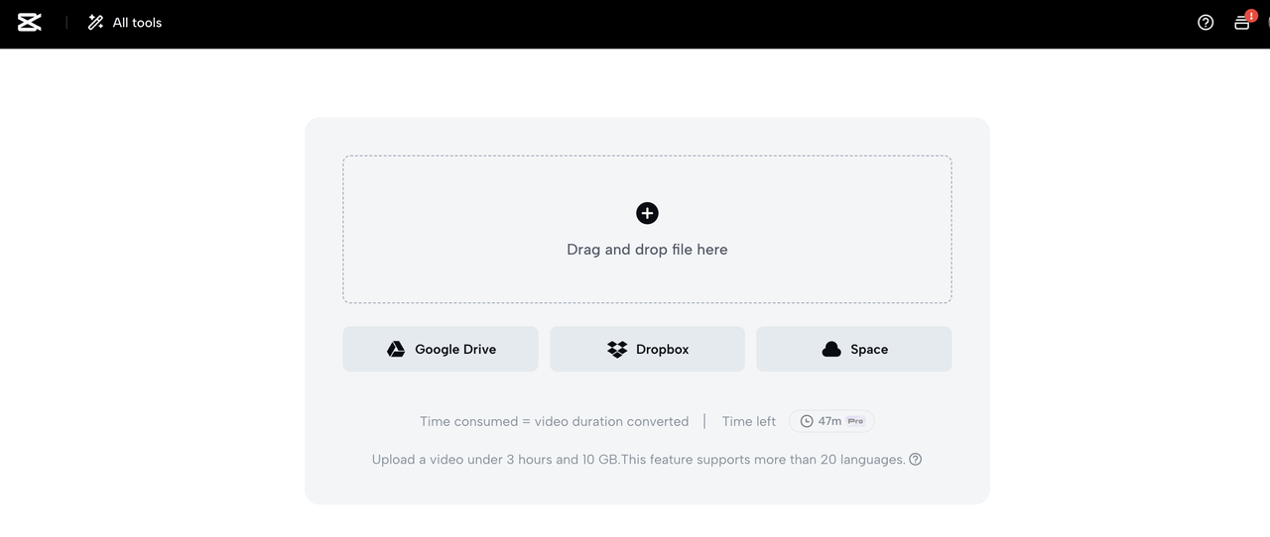Image resolution: width=1270 pixels, height=537 pixels.
Task: Click the clock icon in time left badge
Action: [x=807, y=421]
